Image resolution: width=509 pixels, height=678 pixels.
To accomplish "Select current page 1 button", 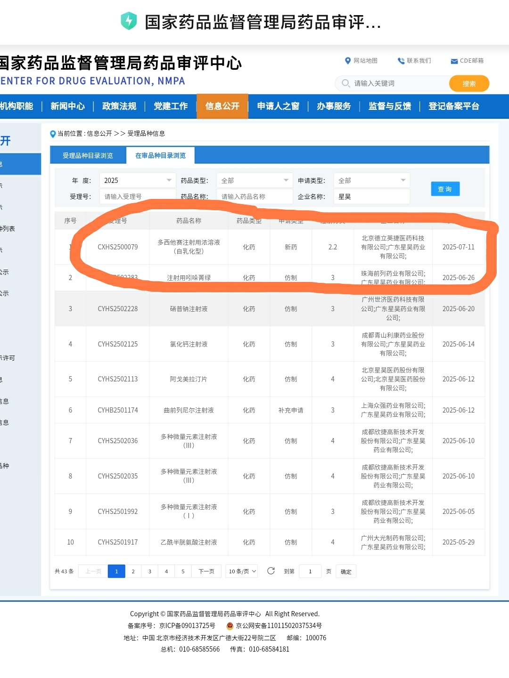I will coord(116,571).
